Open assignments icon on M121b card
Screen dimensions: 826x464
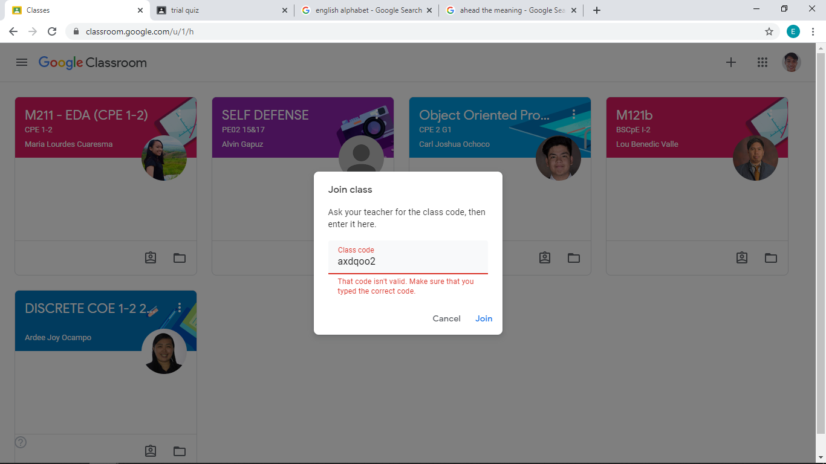742,258
